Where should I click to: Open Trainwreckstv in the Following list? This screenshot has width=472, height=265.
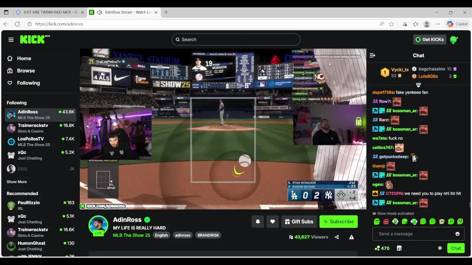(41, 128)
